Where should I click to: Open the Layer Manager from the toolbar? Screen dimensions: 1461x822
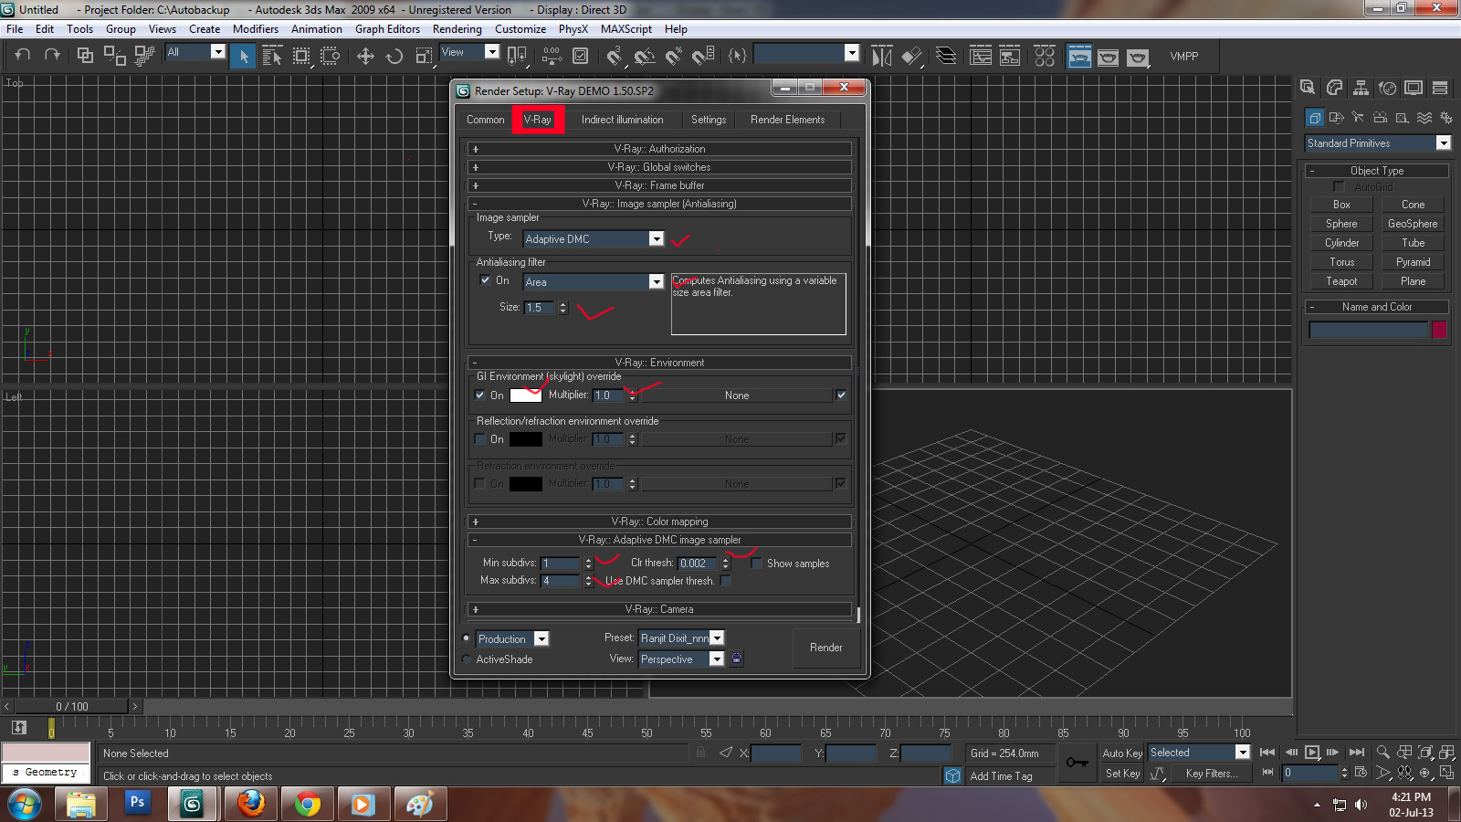(x=946, y=56)
